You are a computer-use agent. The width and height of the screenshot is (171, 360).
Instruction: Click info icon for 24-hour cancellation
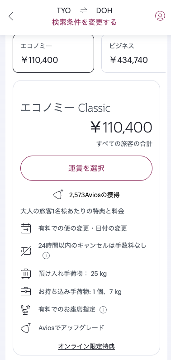[x=46, y=256]
